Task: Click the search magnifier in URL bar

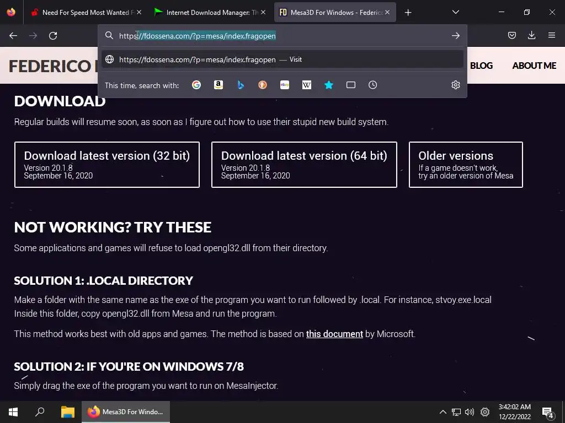Action: click(x=109, y=35)
